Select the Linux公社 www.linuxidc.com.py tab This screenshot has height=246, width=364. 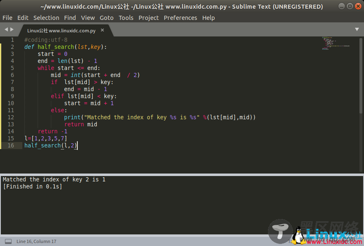[x=61, y=31]
